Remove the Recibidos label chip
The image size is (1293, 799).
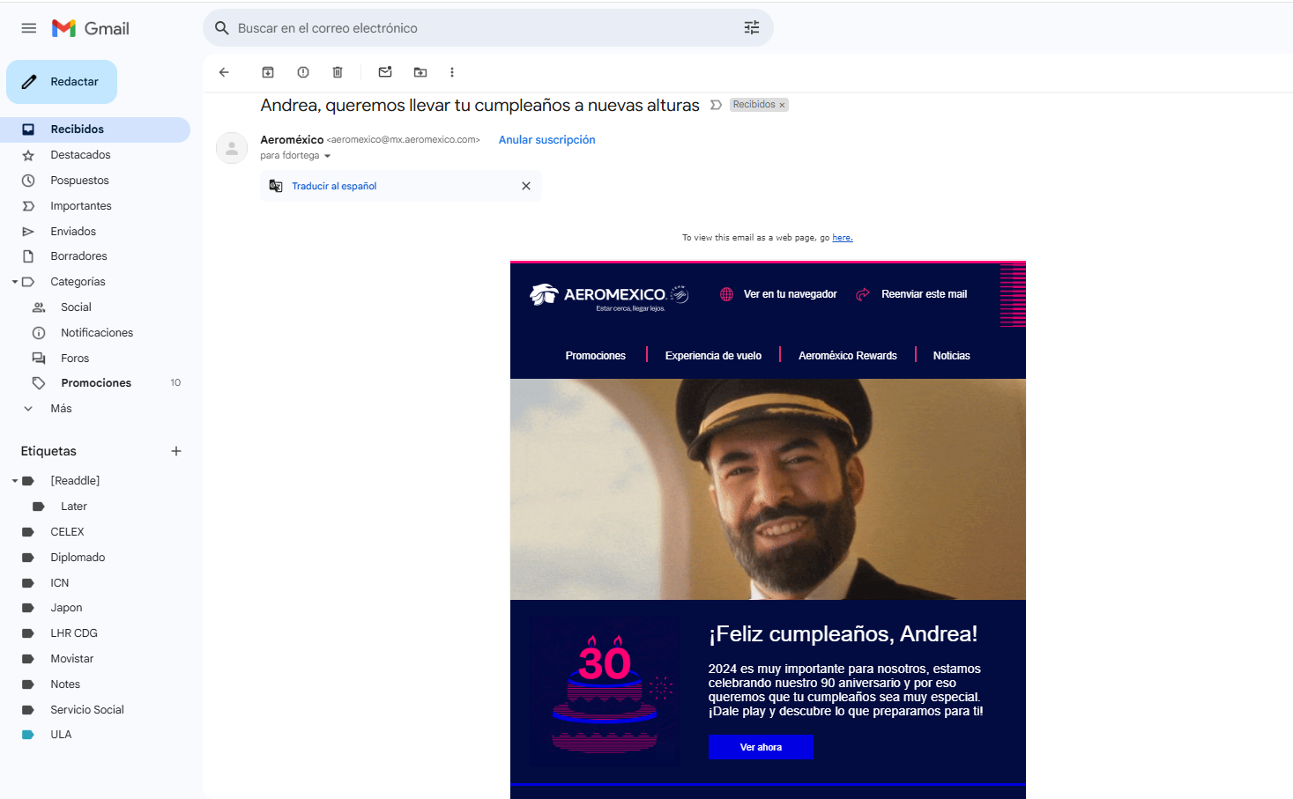tap(782, 105)
